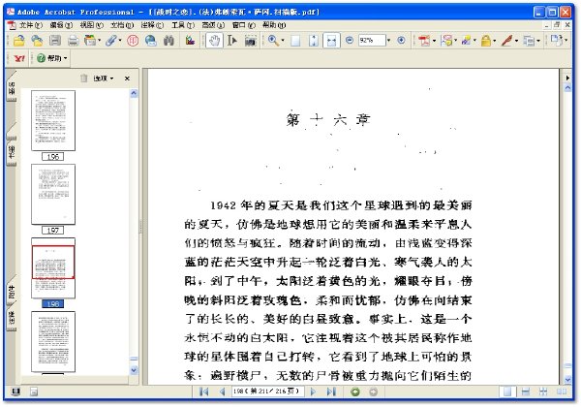The image size is (581, 407).
Task: Open the 视图 (View) menu
Action: [x=92, y=25]
